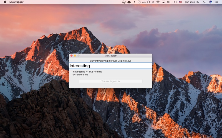Minimize the MickTagger window with yellow button
Image resolution: width=222 pixels, height=138 pixels.
click(75, 56)
